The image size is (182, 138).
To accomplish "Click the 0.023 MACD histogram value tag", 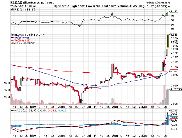I will click(x=174, y=115).
